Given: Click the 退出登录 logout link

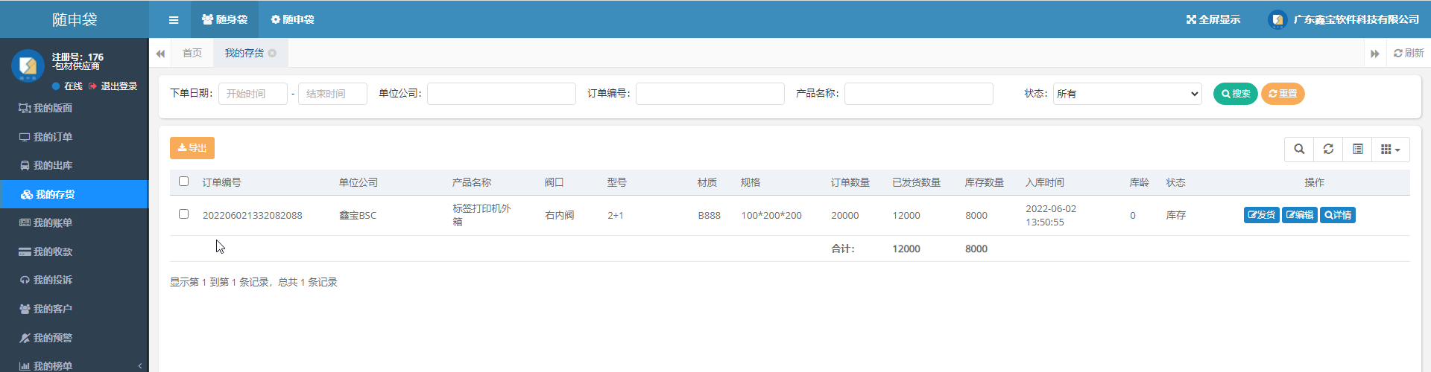Looking at the screenshot, I should 113,86.
